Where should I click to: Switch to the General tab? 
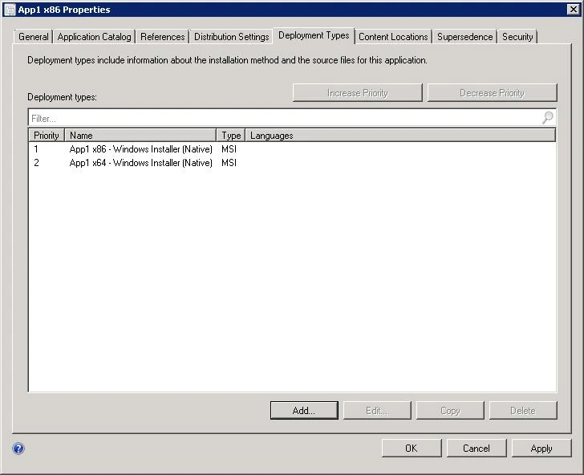[x=34, y=37]
